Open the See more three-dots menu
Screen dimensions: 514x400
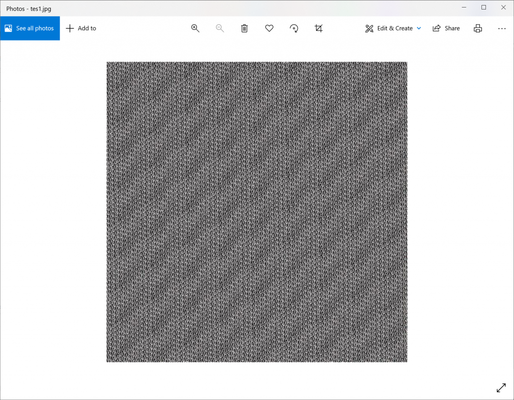[x=502, y=29]
